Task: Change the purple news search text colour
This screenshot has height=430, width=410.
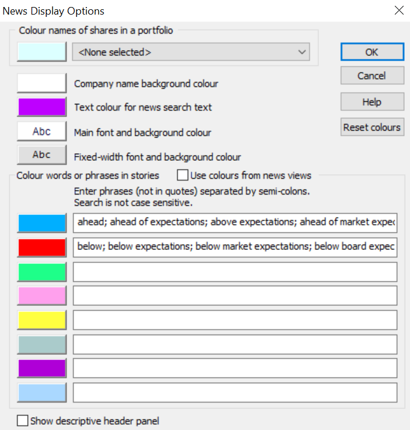Action: 42,107
